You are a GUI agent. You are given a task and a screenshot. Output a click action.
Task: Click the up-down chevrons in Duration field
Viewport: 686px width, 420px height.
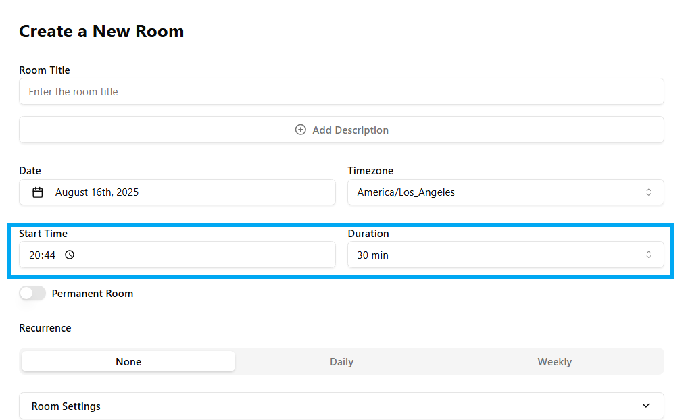click(x=648, y=255)
